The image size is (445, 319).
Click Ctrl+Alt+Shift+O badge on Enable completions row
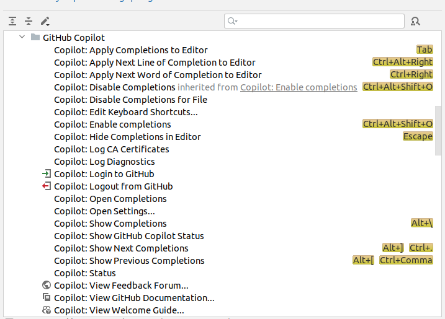coord(398,124)
